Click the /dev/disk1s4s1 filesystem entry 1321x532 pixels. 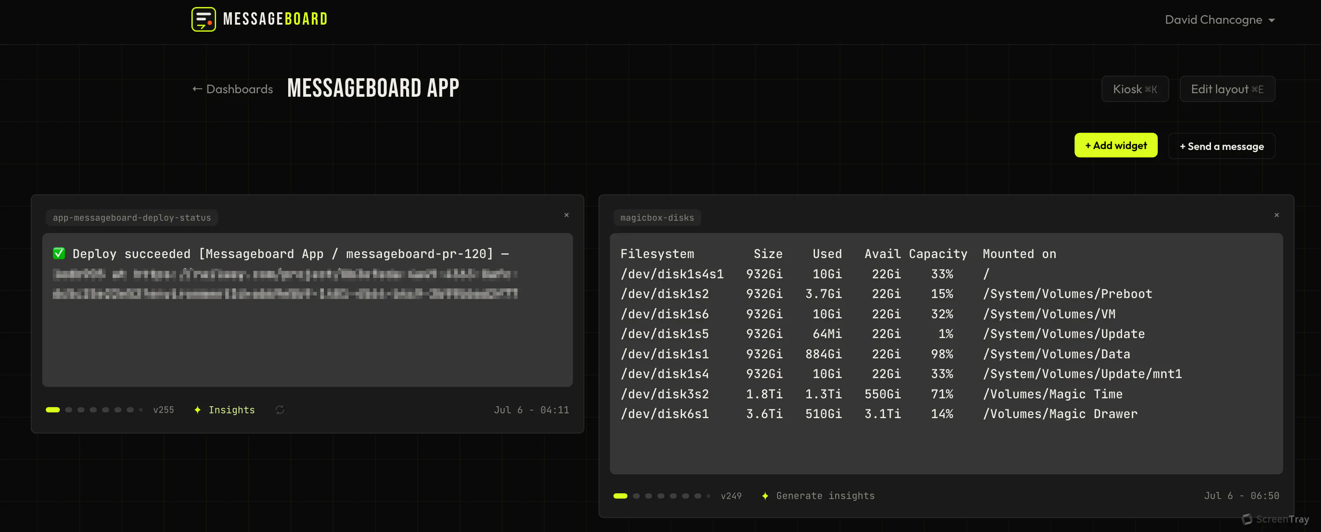pos(672,274)
